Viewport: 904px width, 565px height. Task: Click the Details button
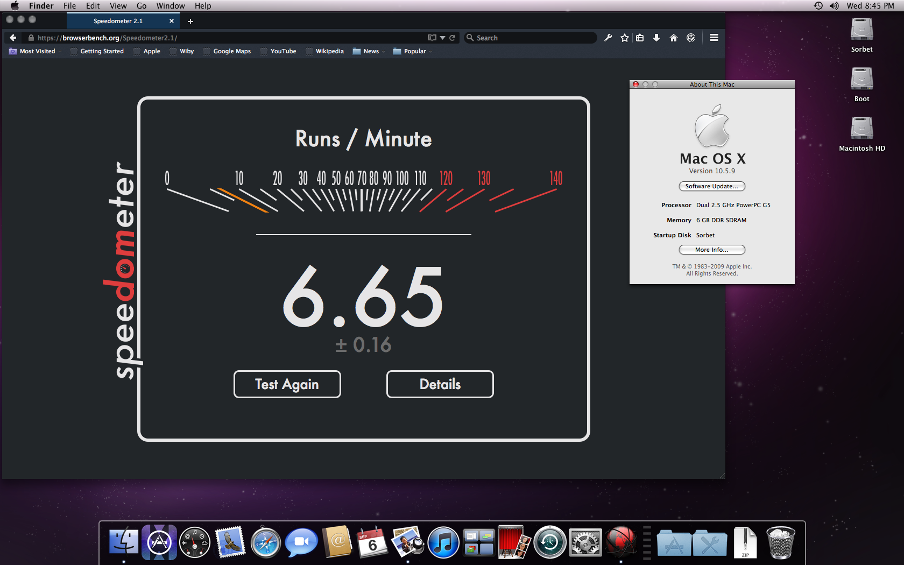(x=440, y=384)
